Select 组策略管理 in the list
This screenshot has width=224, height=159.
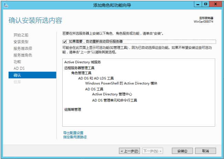[73, 109]
